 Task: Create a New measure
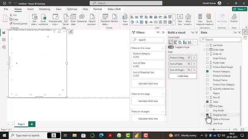(x=200, y=20)
